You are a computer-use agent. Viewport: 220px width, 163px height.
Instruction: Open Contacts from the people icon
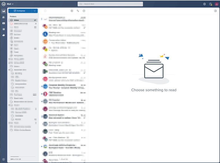coord(4,17)
